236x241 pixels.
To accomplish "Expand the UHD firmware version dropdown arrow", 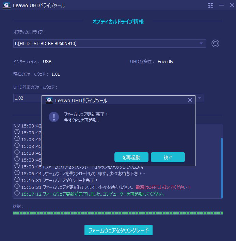I will coord(200,98).
